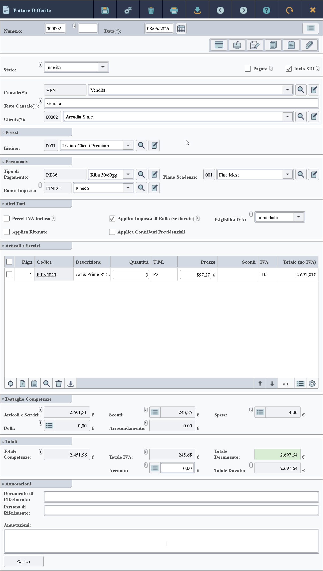Screen dimensions: 323x571
Task: Click the clipboard icon in the action toolbar
Action: (x=291, y=45)
